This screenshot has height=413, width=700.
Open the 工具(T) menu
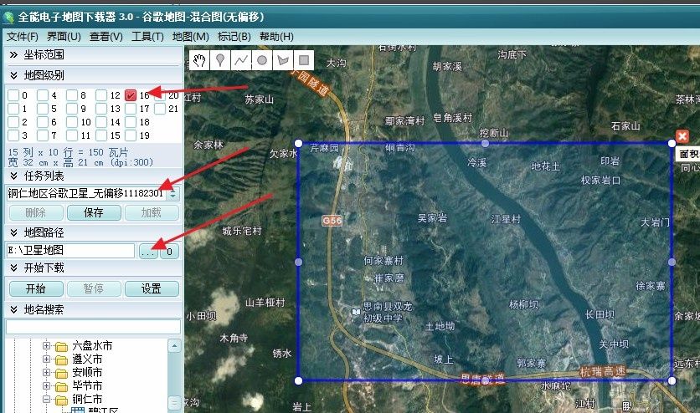147,36
